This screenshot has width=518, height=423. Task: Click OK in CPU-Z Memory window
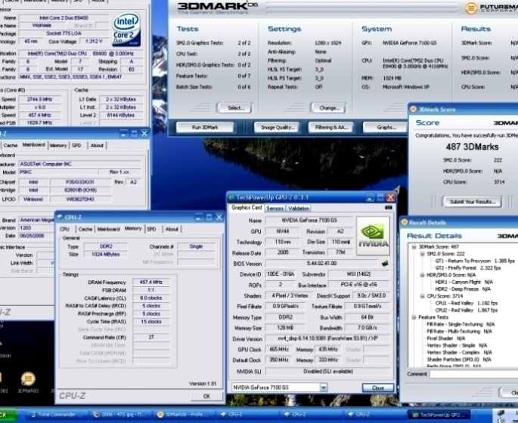[x=206, y=396]
